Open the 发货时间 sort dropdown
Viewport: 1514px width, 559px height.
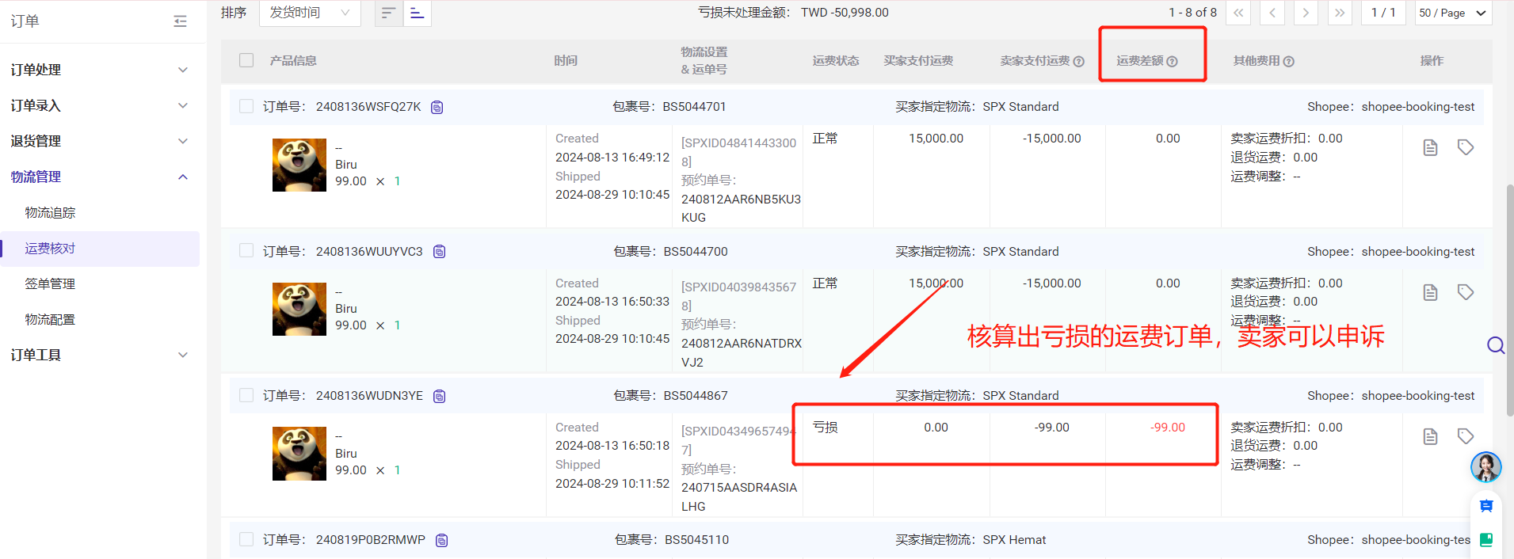tap(310, 13)
